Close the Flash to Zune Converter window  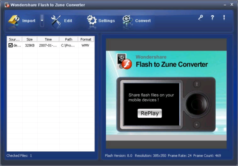(x=231, y=4)
